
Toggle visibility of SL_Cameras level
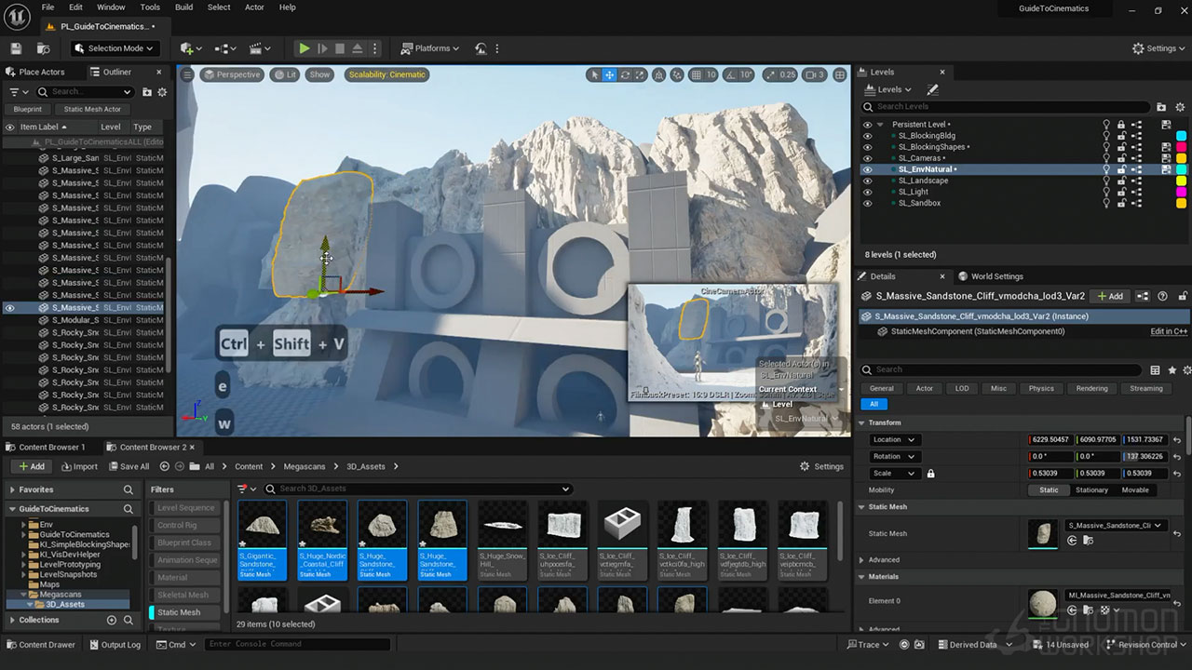(868, 158)
